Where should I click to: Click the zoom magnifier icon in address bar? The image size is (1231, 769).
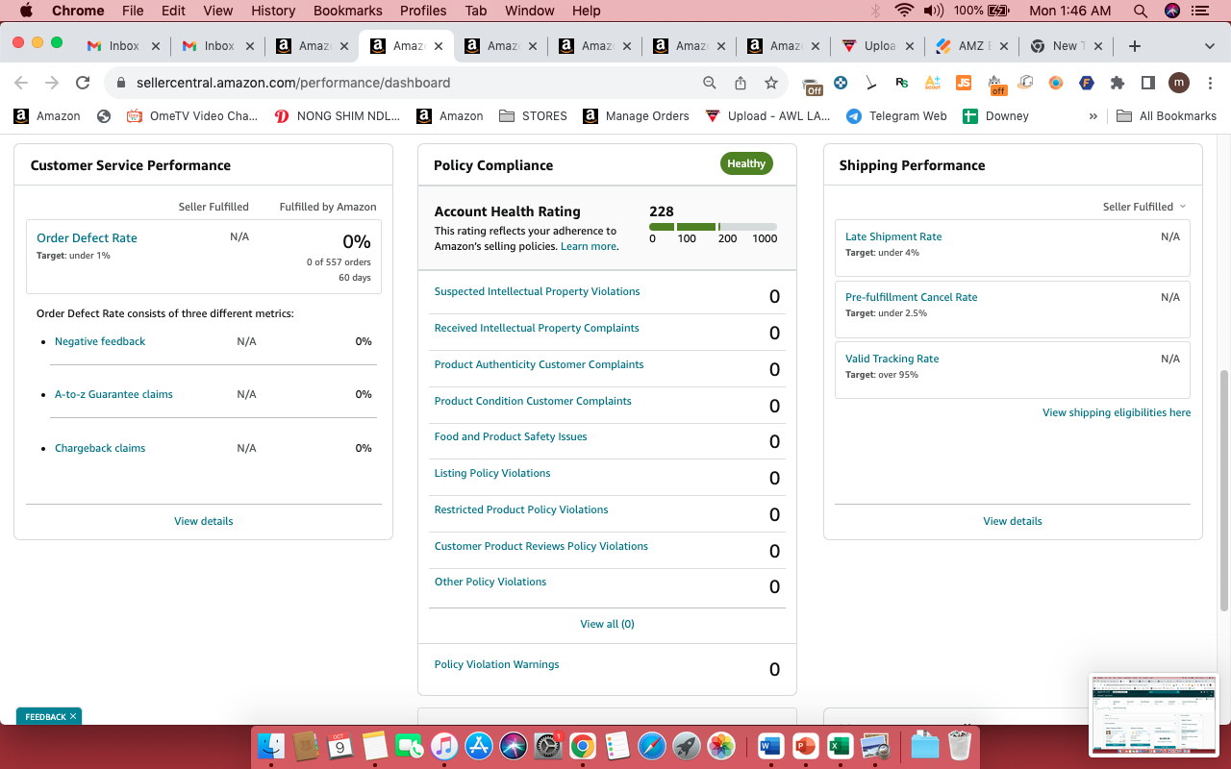(x=710, y=83)
